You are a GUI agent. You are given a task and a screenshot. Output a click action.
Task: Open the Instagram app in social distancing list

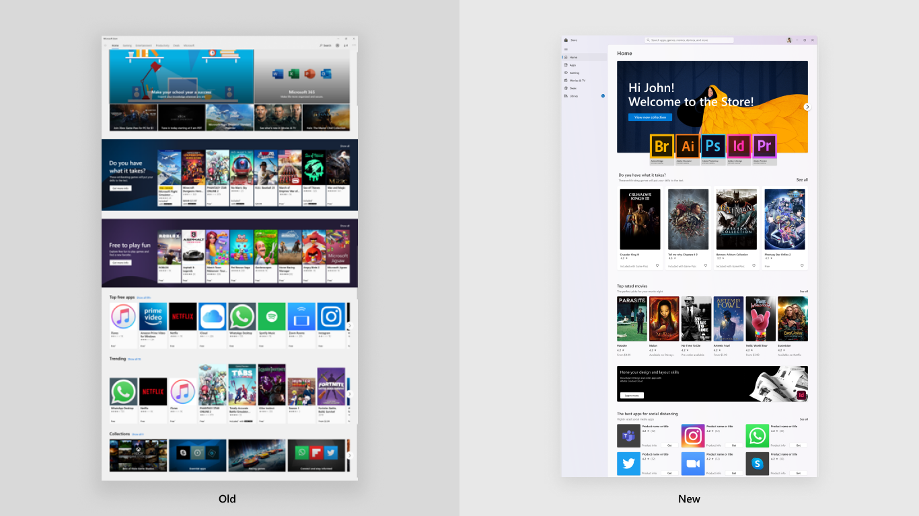pyautogui.click(x=693, y=436)
